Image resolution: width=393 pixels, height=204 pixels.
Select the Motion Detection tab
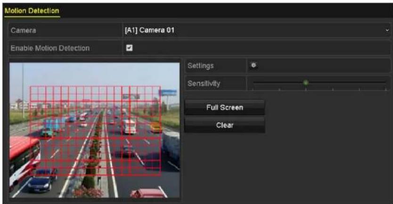click(32, 11)
